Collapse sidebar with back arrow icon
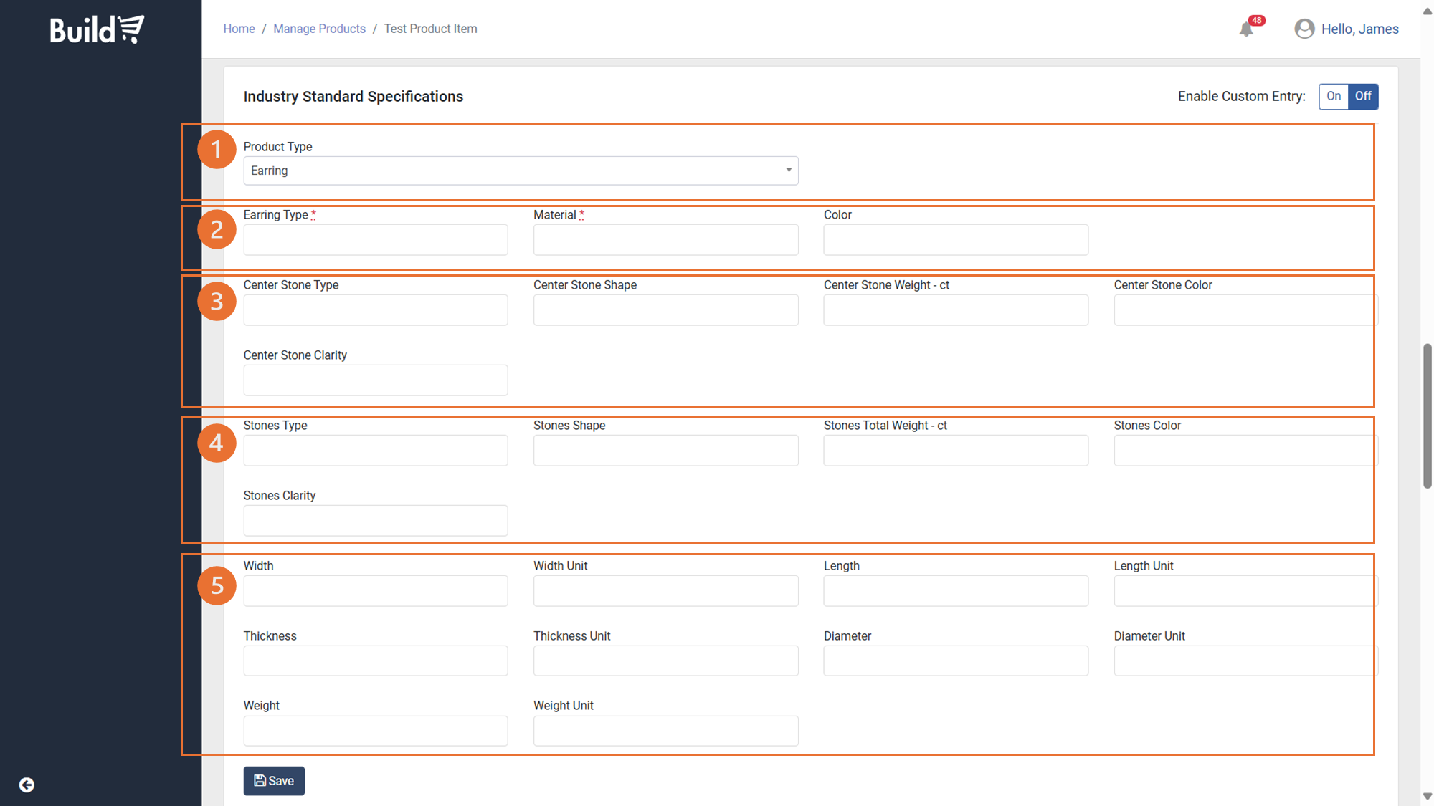 (27, 785)
